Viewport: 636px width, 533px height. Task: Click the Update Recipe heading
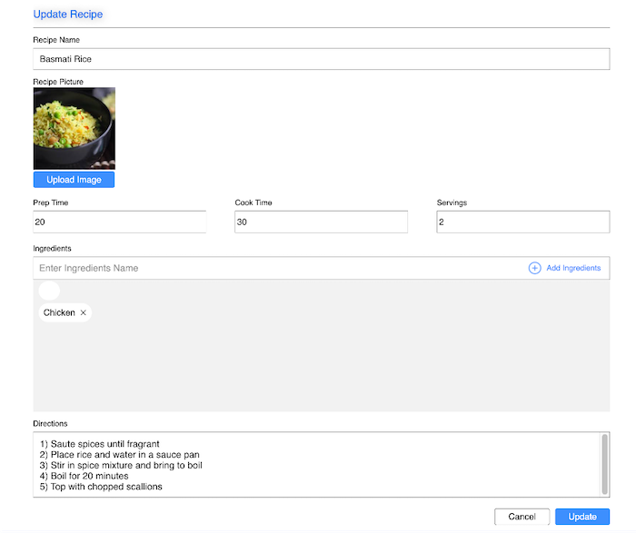(68, 15)
